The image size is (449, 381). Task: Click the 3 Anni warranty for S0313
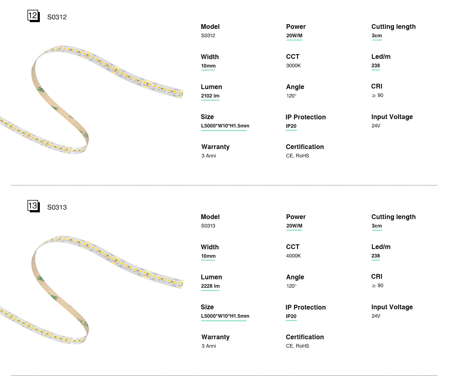[209, 346]
